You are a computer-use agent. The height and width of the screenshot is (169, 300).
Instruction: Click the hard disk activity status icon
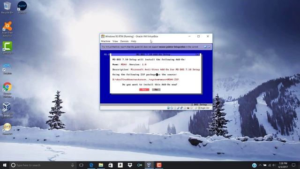[168, 108]
